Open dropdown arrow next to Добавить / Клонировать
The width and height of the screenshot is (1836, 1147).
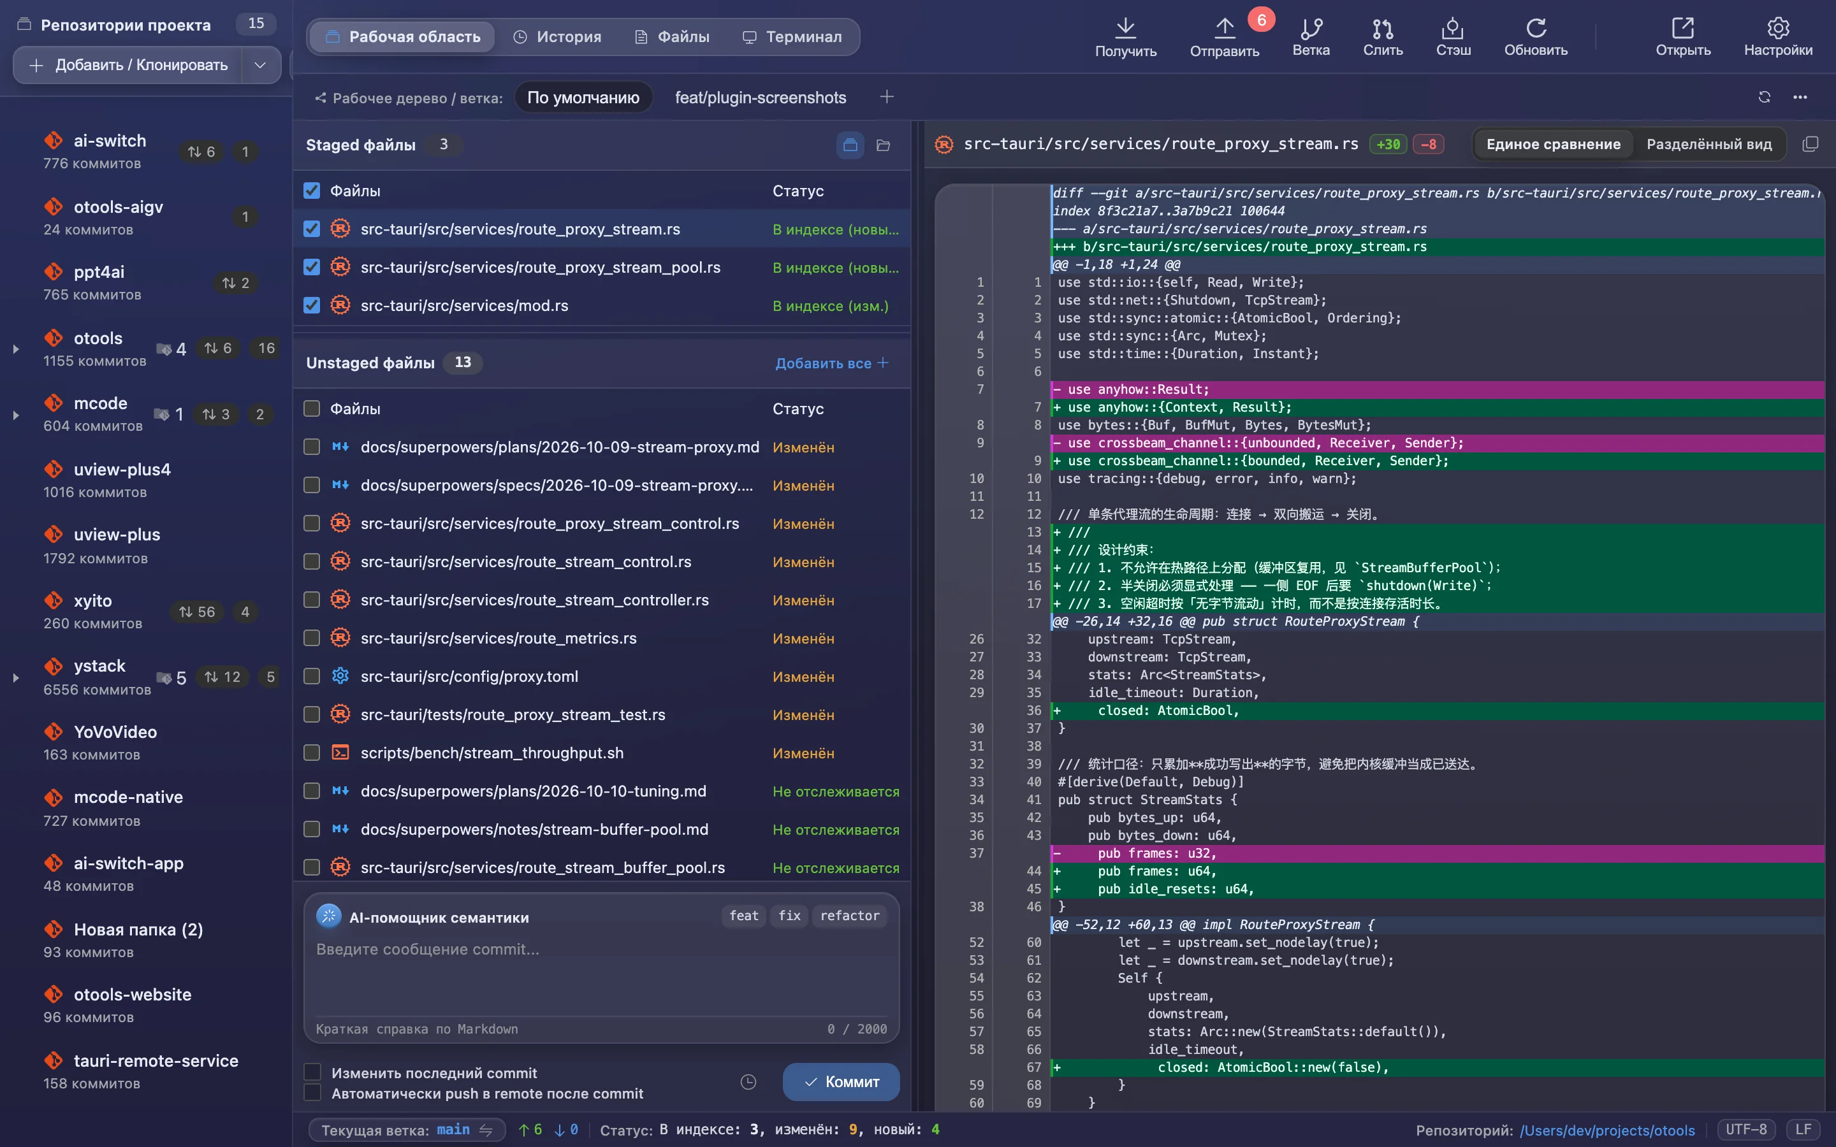click(x=260, y=65)
